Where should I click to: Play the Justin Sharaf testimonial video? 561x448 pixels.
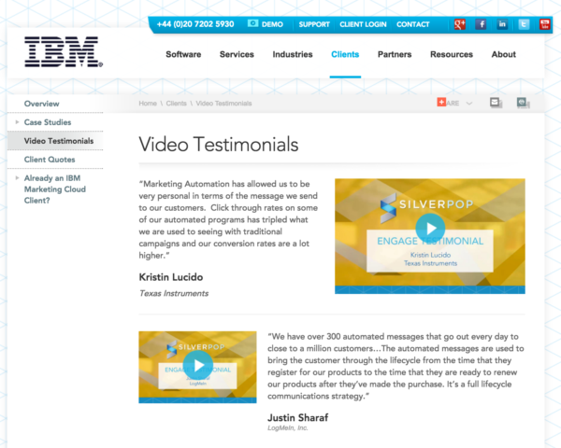pyautogui.click(x=198, y=365)
